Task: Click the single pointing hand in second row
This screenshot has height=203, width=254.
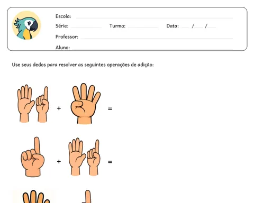Action: click(33, 157)
